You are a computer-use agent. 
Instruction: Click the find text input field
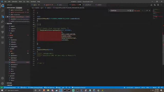pos(119,11)
